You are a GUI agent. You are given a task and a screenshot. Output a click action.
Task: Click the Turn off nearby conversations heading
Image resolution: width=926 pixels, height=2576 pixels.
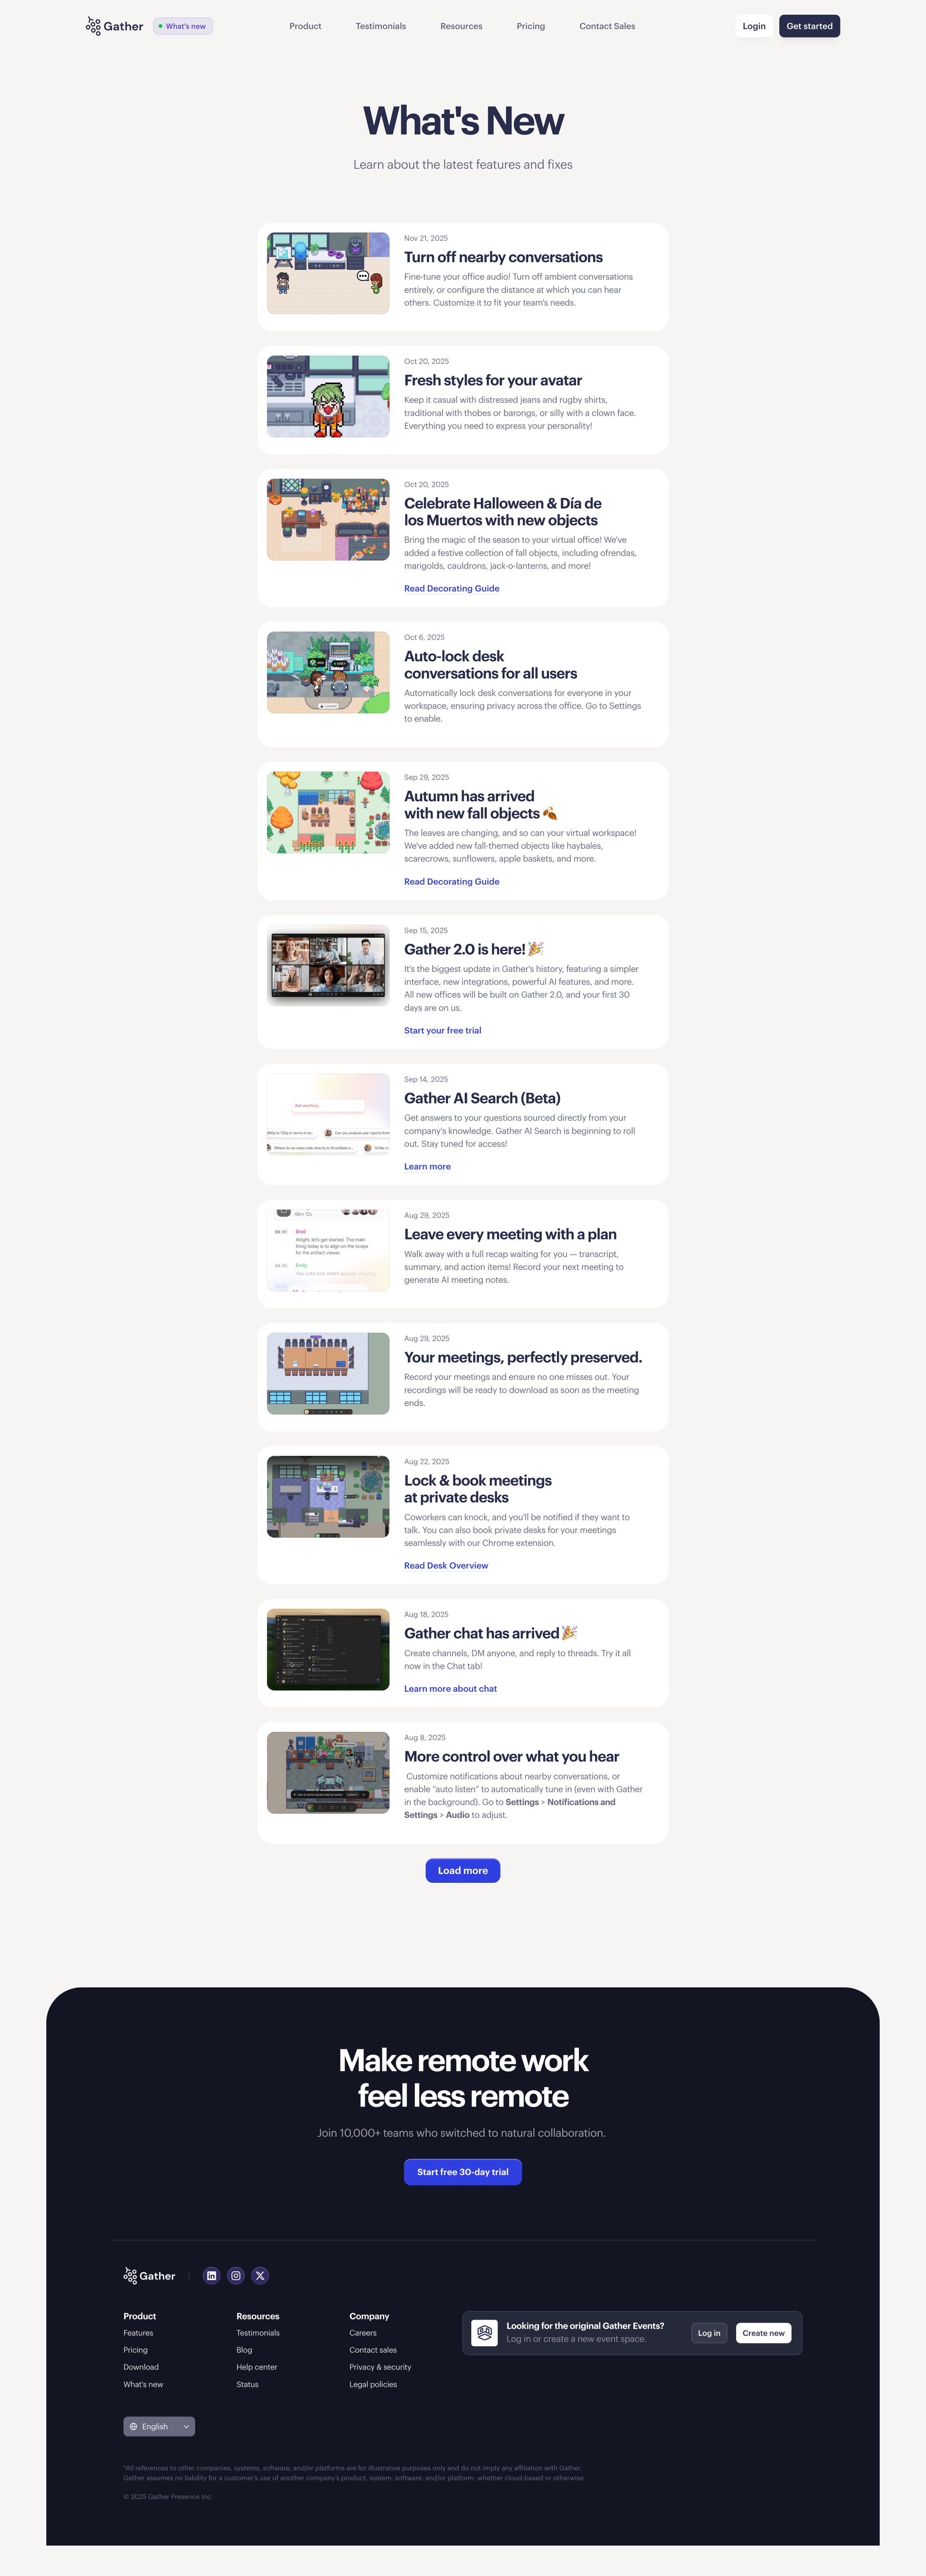click(503, 257)
